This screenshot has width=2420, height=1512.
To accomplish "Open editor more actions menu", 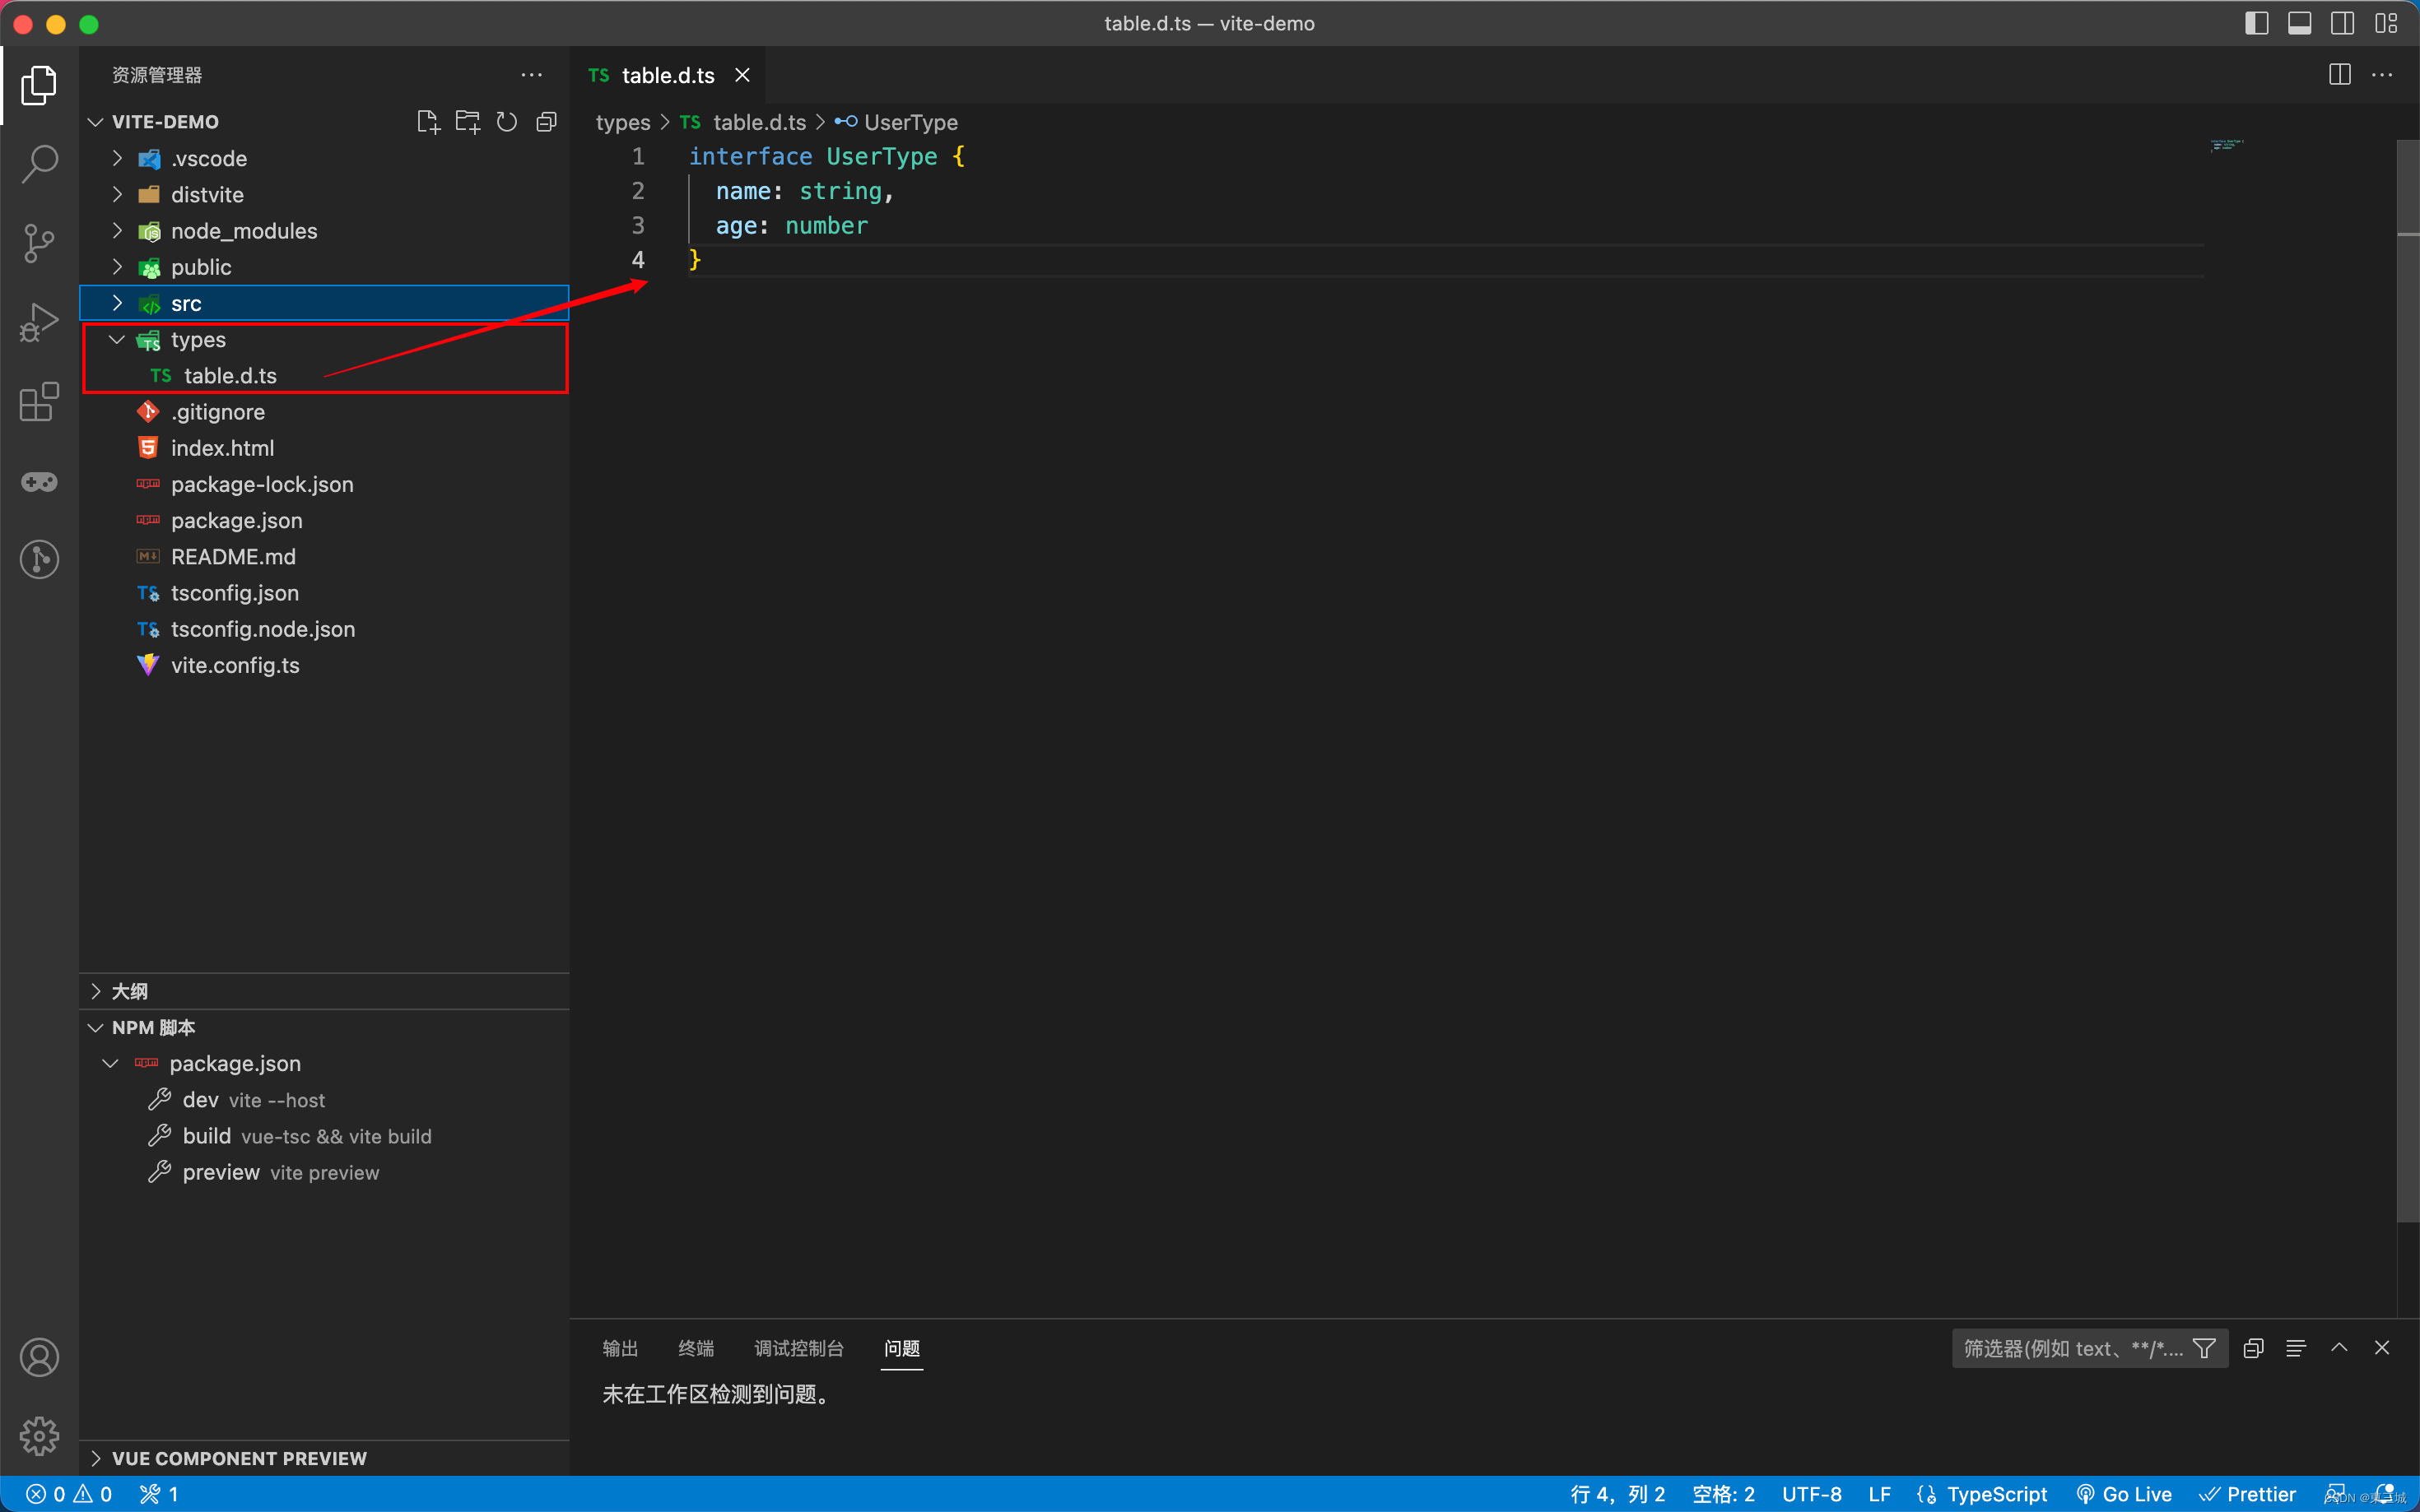I will click(2382, 75).
